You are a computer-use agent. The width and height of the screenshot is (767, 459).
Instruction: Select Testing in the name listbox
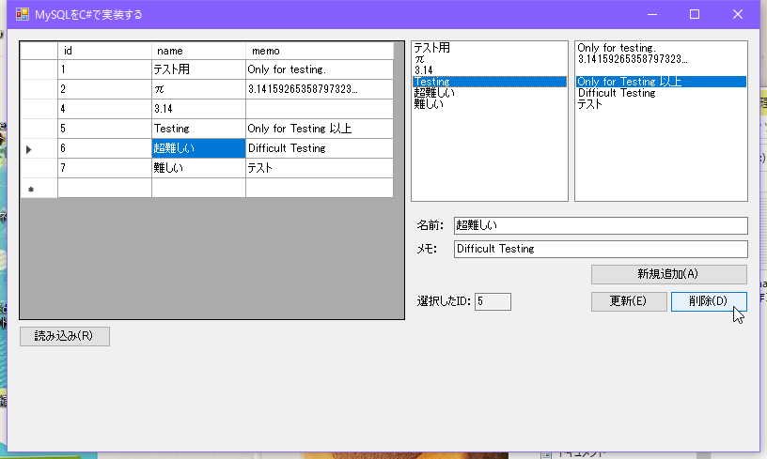489,82
